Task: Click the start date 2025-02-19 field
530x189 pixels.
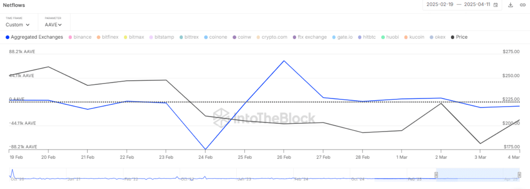Action: [x=440, y=5]
